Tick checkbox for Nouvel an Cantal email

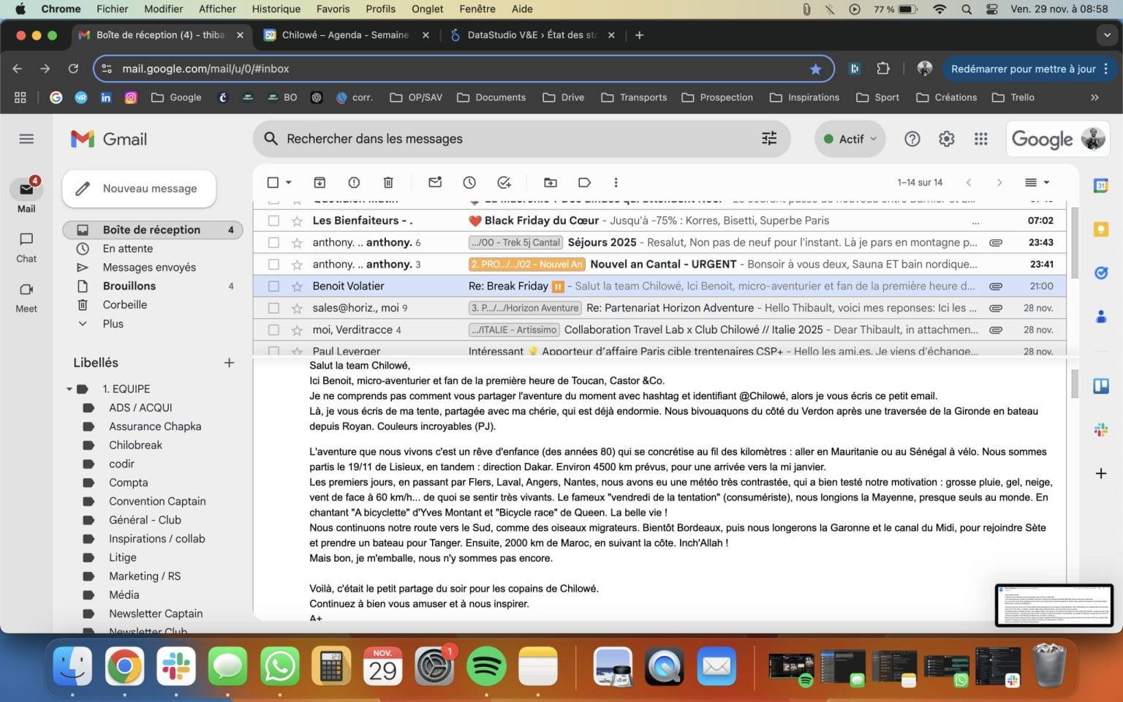[273, 264]
